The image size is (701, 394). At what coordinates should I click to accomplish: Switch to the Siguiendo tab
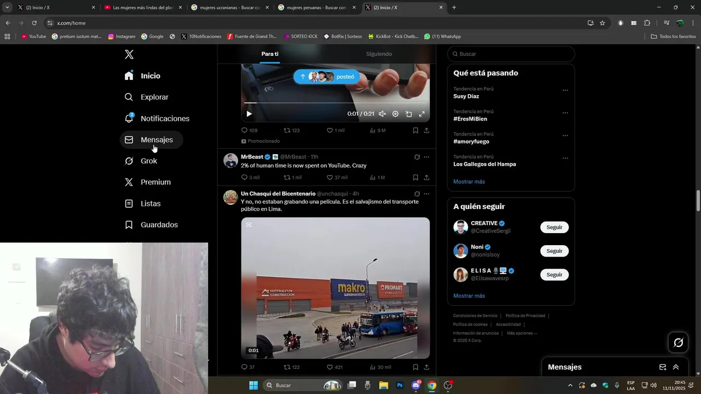(x=379, y=54)
